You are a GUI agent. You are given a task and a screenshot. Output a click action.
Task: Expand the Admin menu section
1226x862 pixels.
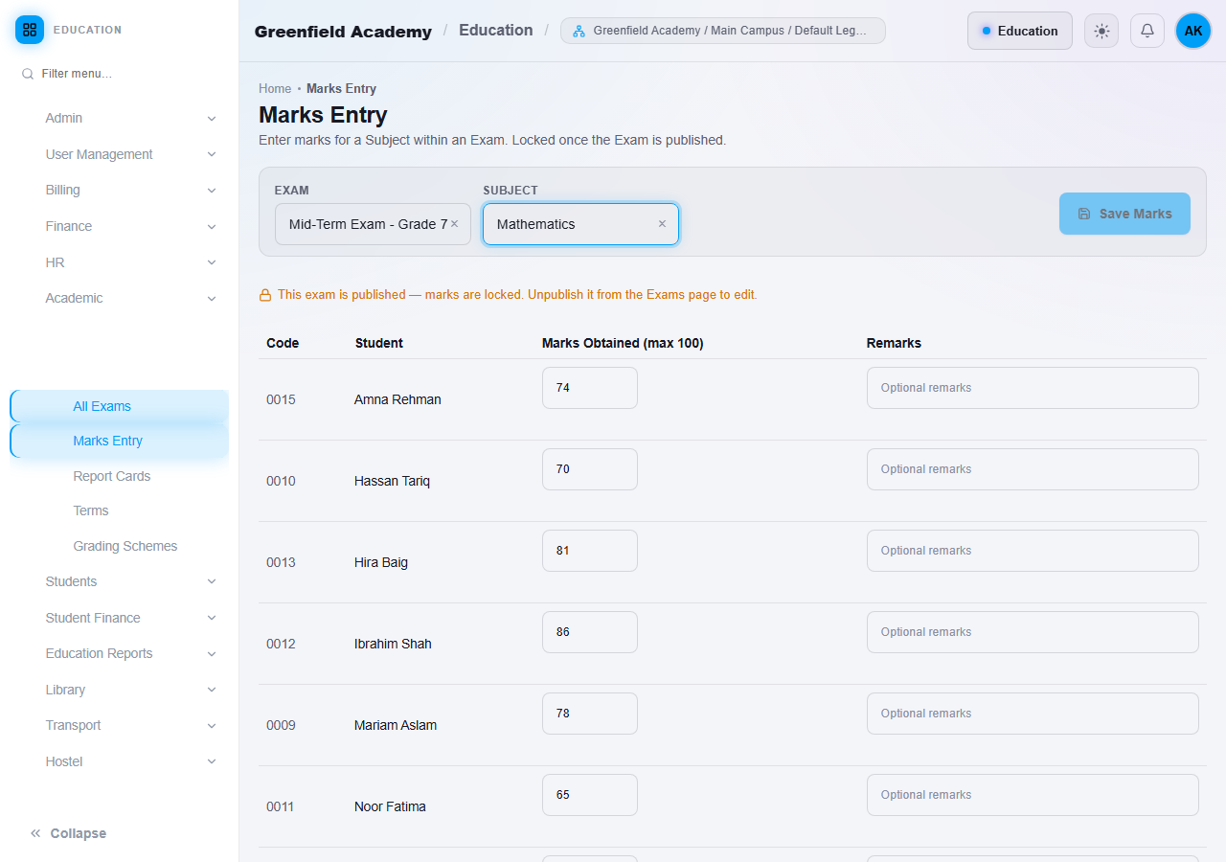pyautogui.click(x=129, y=118)
